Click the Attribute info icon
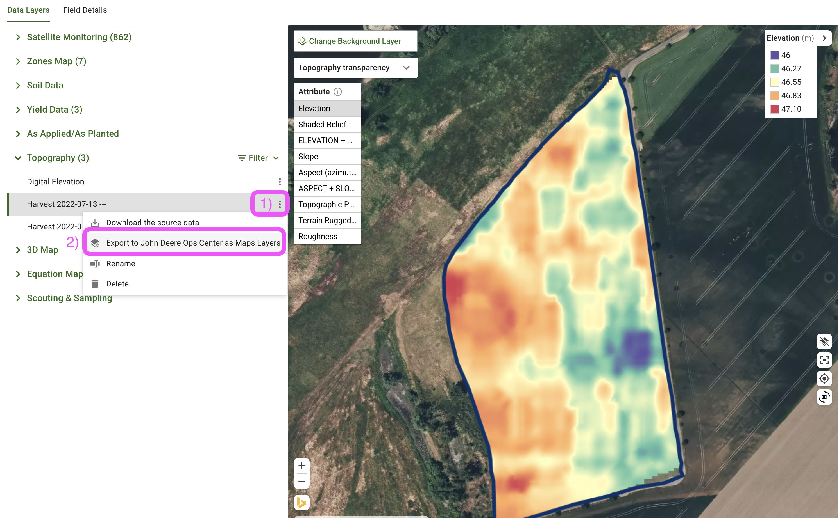 pos(337,91)
